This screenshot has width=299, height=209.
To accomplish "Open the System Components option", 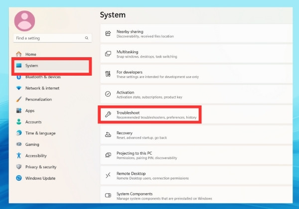I will (196, 195).
